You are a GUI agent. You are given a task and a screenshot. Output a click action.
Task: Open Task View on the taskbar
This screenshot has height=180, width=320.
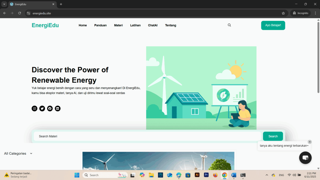tap(132, 175)
